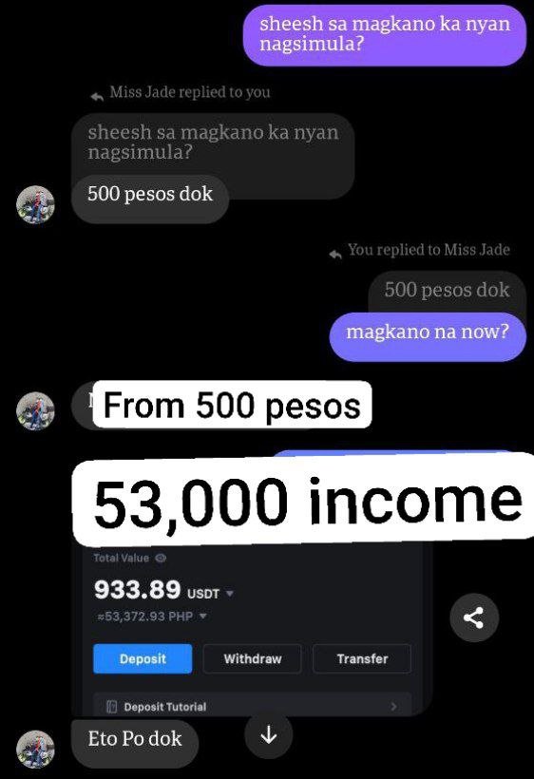Viewport: 534px width, 779px height.
Task: Open Miss Jade's avatar beside 'Eto Po dok'
Action: pos(35,749)
